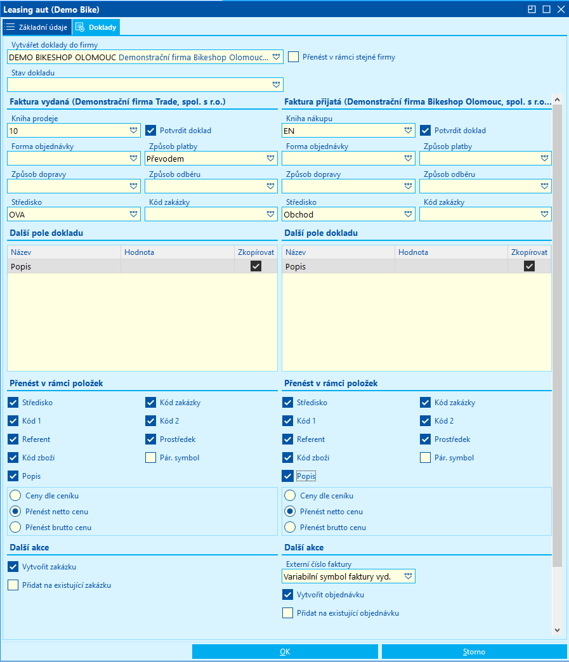Uncheck Vytvořit zakázku
Image resolution: width=569 pixels, height=662 pixels.
pos(13,567)
